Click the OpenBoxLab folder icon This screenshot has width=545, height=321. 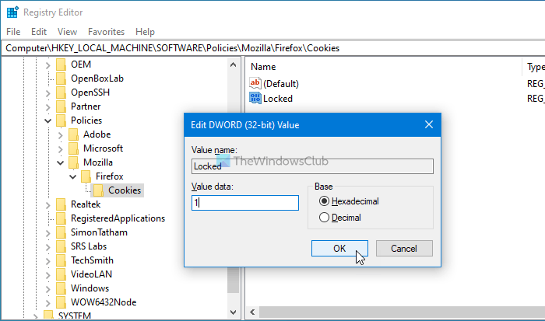pyautogui.click(x=61, y=79)
